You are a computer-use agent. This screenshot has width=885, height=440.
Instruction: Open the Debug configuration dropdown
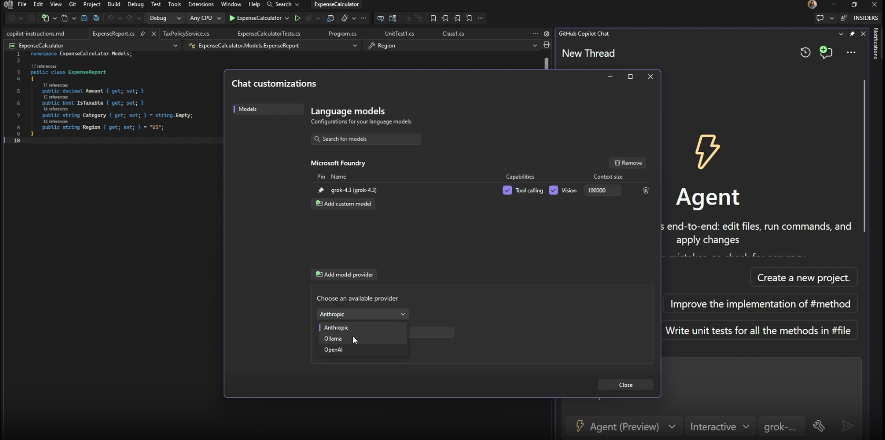pyautogui.click(x=165, y=18)
